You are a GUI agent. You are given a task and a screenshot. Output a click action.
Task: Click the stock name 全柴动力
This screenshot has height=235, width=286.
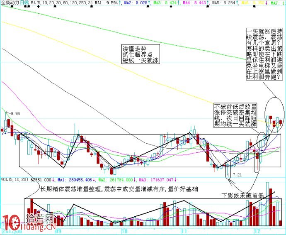click(x=10, y=3)
